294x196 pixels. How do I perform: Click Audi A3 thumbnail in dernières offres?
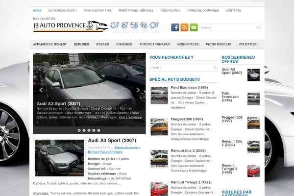coord(253,75)
